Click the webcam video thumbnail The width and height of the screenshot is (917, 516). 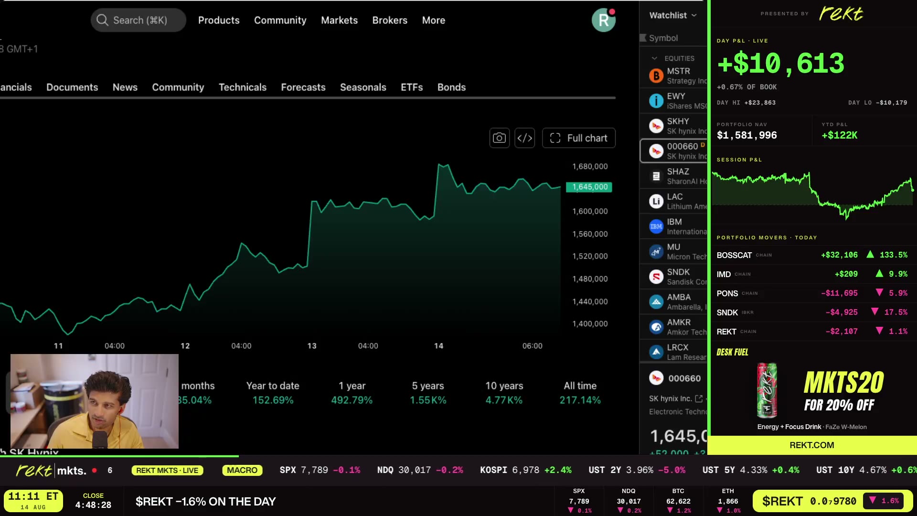[x=95, y=401]
